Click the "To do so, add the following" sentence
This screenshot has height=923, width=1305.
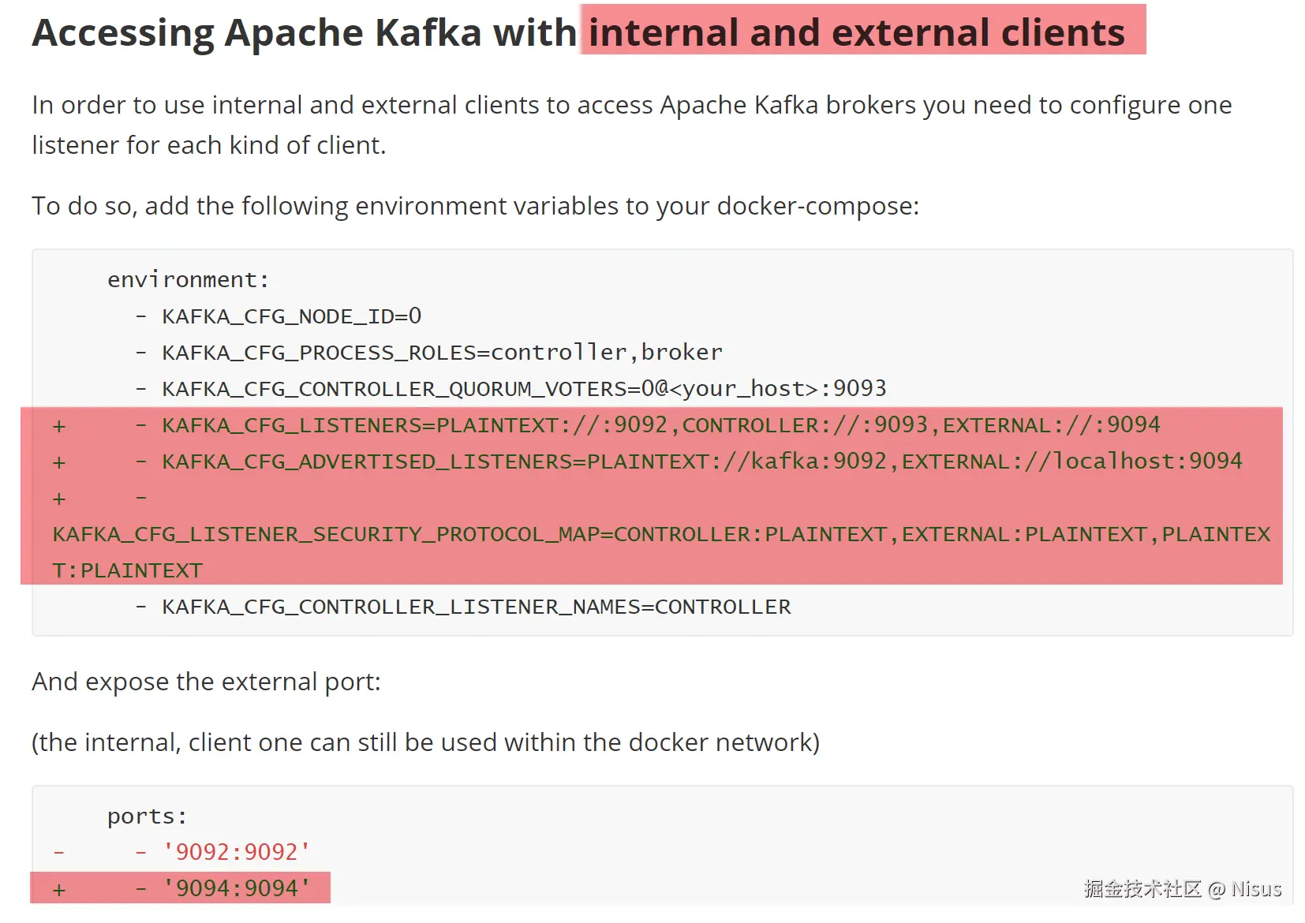[475, 206]
